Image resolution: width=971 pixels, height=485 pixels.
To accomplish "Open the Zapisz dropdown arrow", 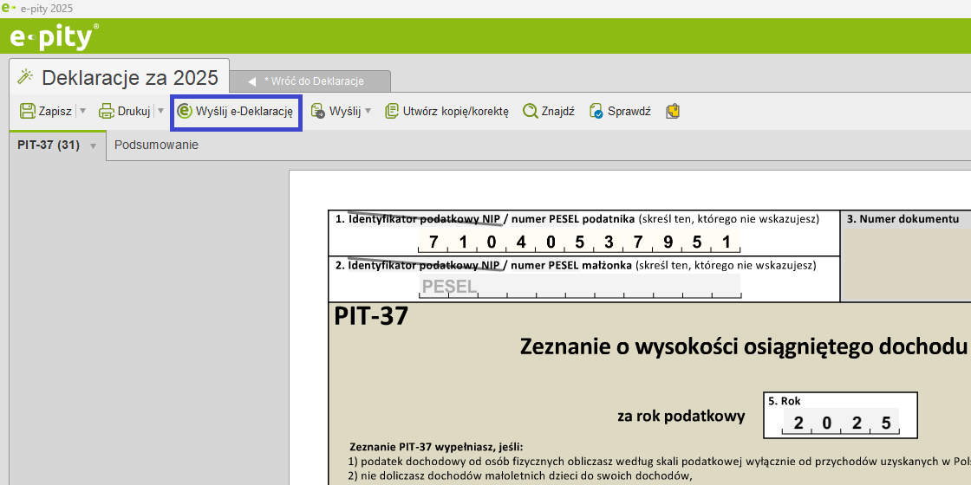I will click(x=82, y=111).
